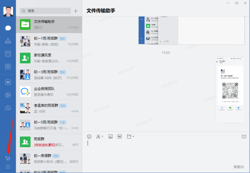The image size is (250, 173).
Task: Open the Messages chat icon in sidebar
Action: click(8, 28)
